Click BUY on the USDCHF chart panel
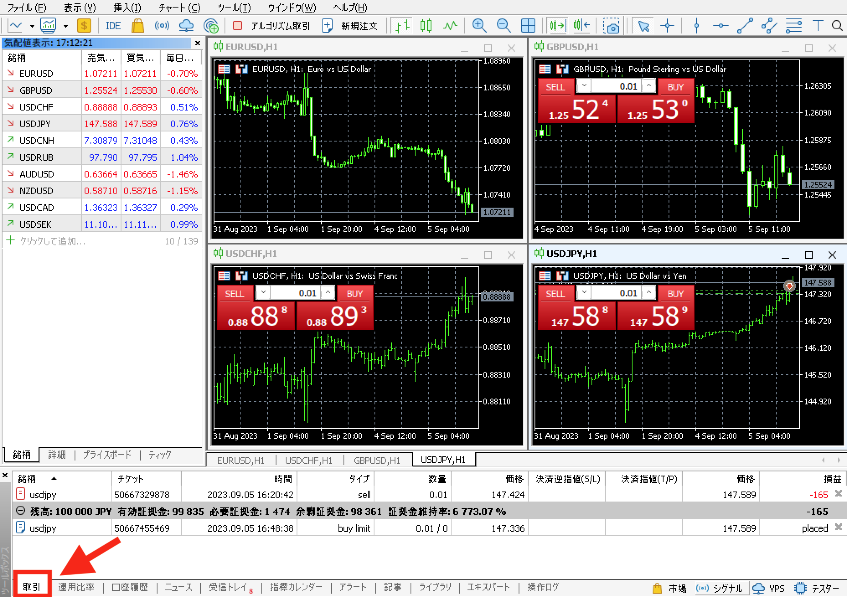 (354, 294)
